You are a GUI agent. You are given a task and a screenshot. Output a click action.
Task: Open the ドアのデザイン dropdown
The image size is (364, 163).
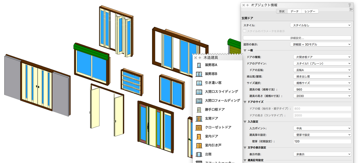(322, 63)
